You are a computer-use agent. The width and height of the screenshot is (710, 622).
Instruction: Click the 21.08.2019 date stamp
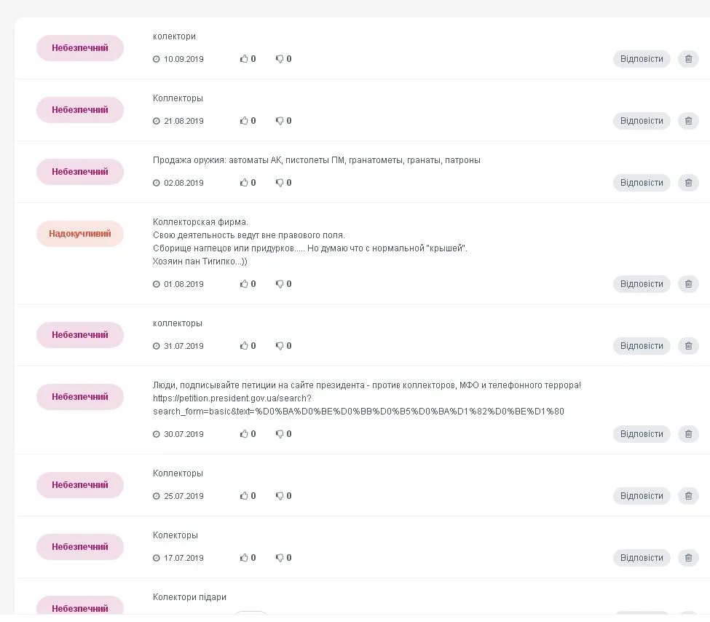click(184, 121)
